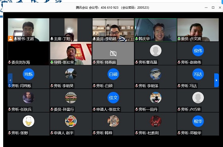Click the muted mic icon of 旁听-白硕
Screen dimensions: 223x147
pos(94,86)
